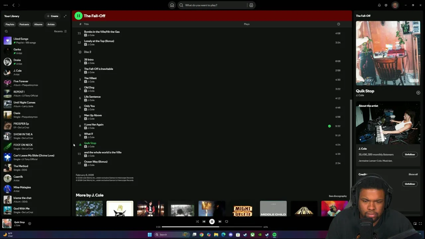Open Xbox app from the taskbar
This screenshot has height=239, width=425.
pyautogui.click(x=253, y=235)
